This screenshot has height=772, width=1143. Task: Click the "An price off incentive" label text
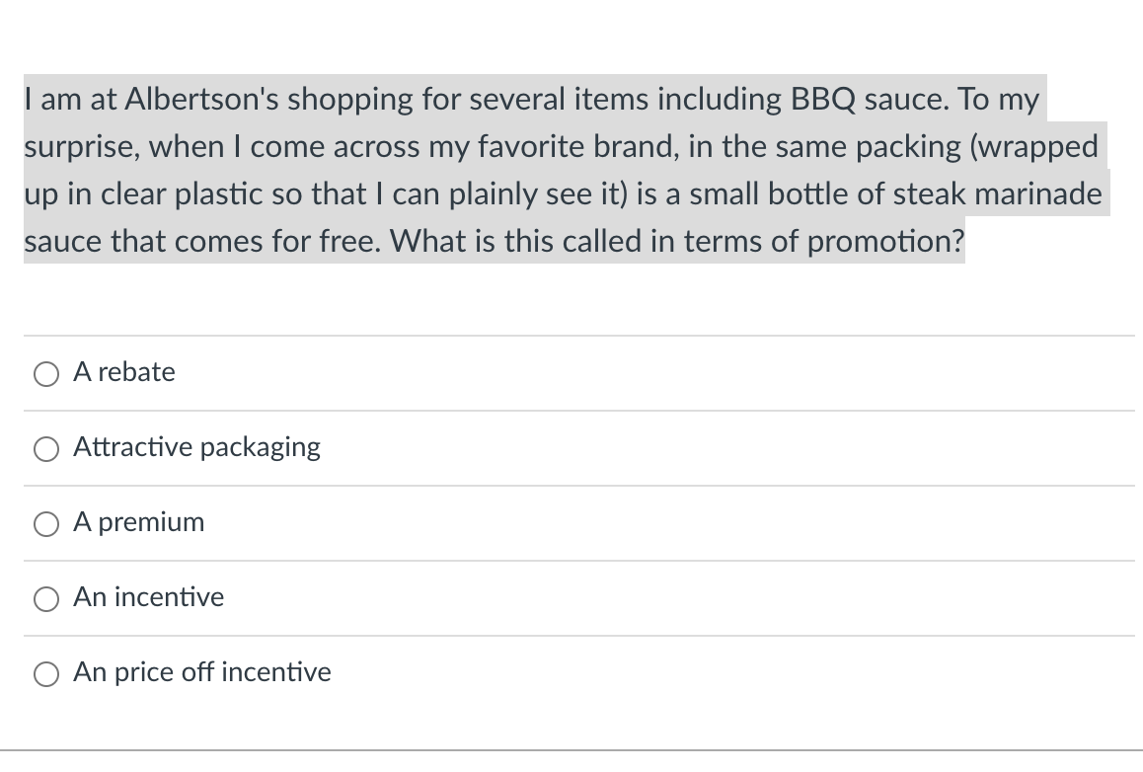(x=202, y=672)
